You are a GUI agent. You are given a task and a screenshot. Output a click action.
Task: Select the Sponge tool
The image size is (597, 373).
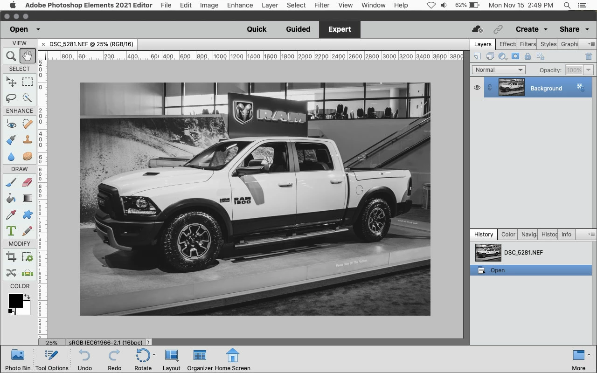coord(28,156)
